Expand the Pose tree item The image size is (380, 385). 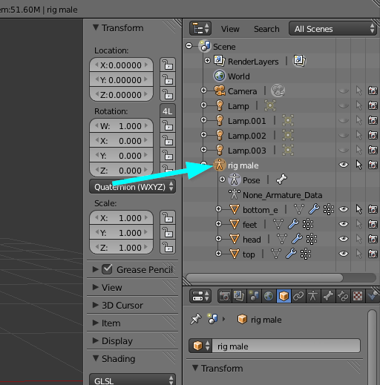(x=222, y=180)
